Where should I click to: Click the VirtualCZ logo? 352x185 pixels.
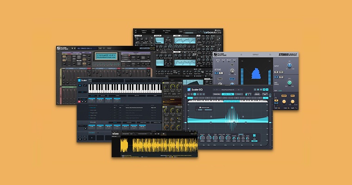click(147, 48)
